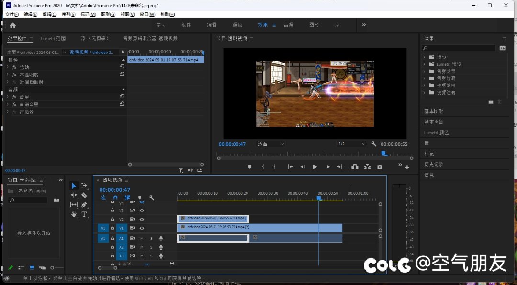Viewport: 517px width, 285px height.
Task: Switch to the 颜色 workspace tab
Action: tap(237, 25)
